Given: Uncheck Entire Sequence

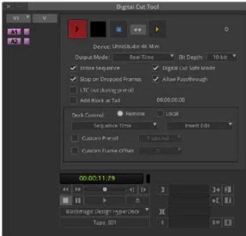Looking at the screenshot, I should click(x=74, y=68).
